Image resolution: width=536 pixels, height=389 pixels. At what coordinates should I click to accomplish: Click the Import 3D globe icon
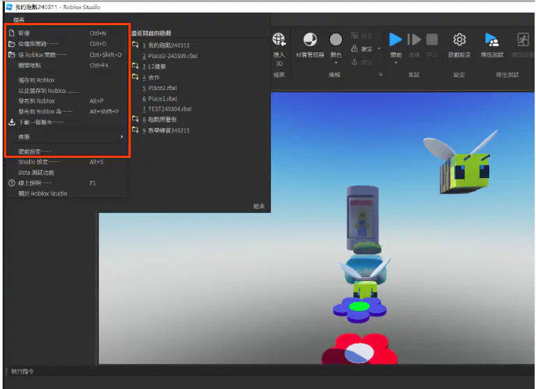279,39
